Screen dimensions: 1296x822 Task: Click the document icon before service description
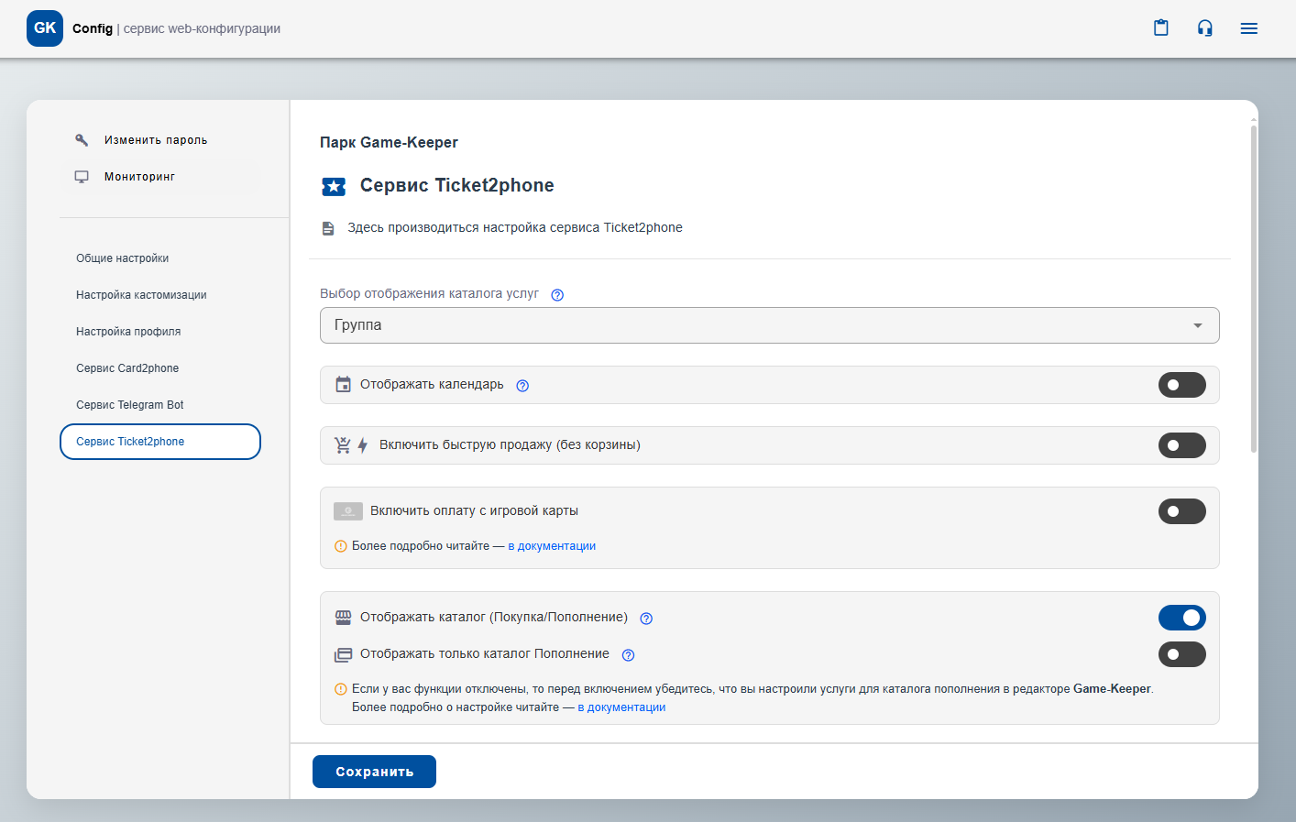click(328, 228)
